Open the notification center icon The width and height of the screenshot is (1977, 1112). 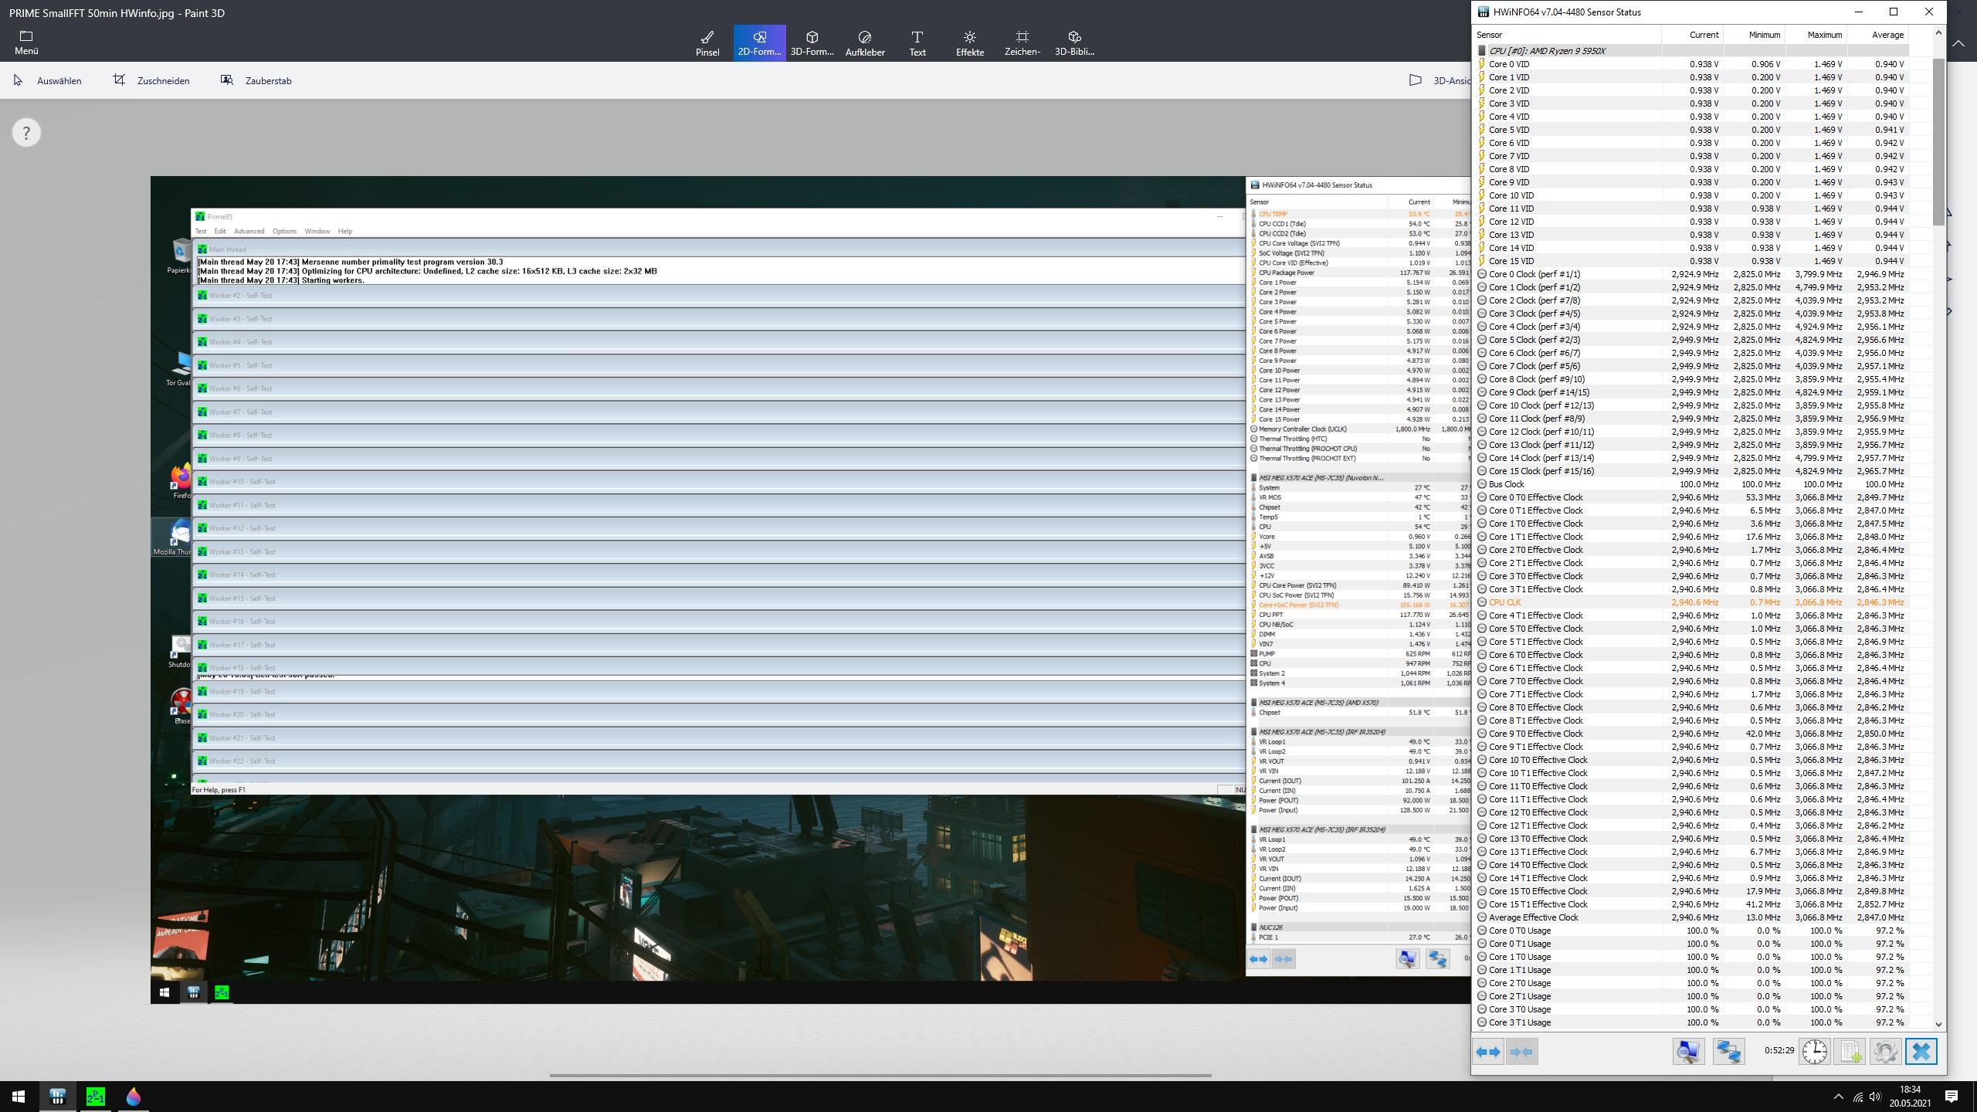tap(1952, 1097)
